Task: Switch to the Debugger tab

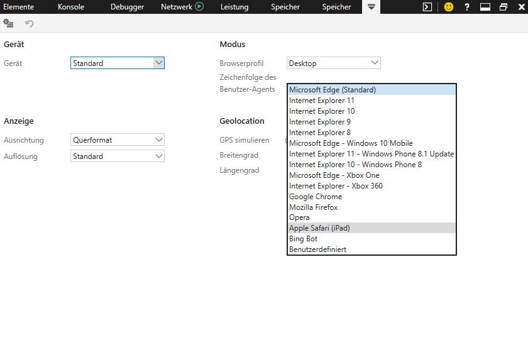Action: click(x=127, y=7)
